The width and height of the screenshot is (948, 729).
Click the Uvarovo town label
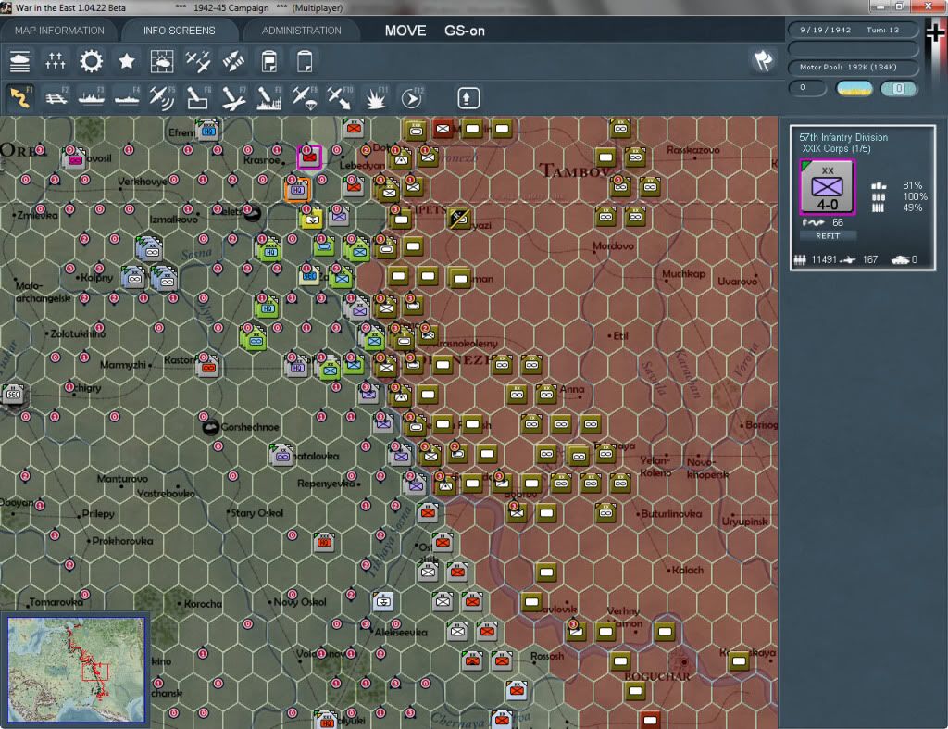point(738,282)
